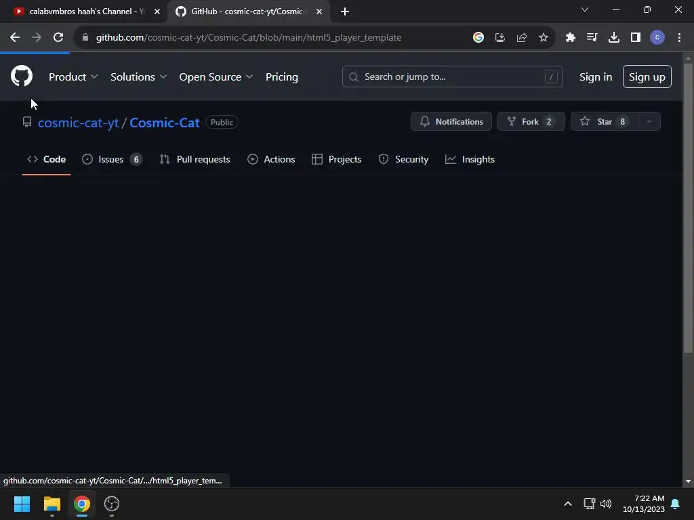
Task: Open media controls icon in toolbar
Action: pyautogui.click(x=592, y=38)
